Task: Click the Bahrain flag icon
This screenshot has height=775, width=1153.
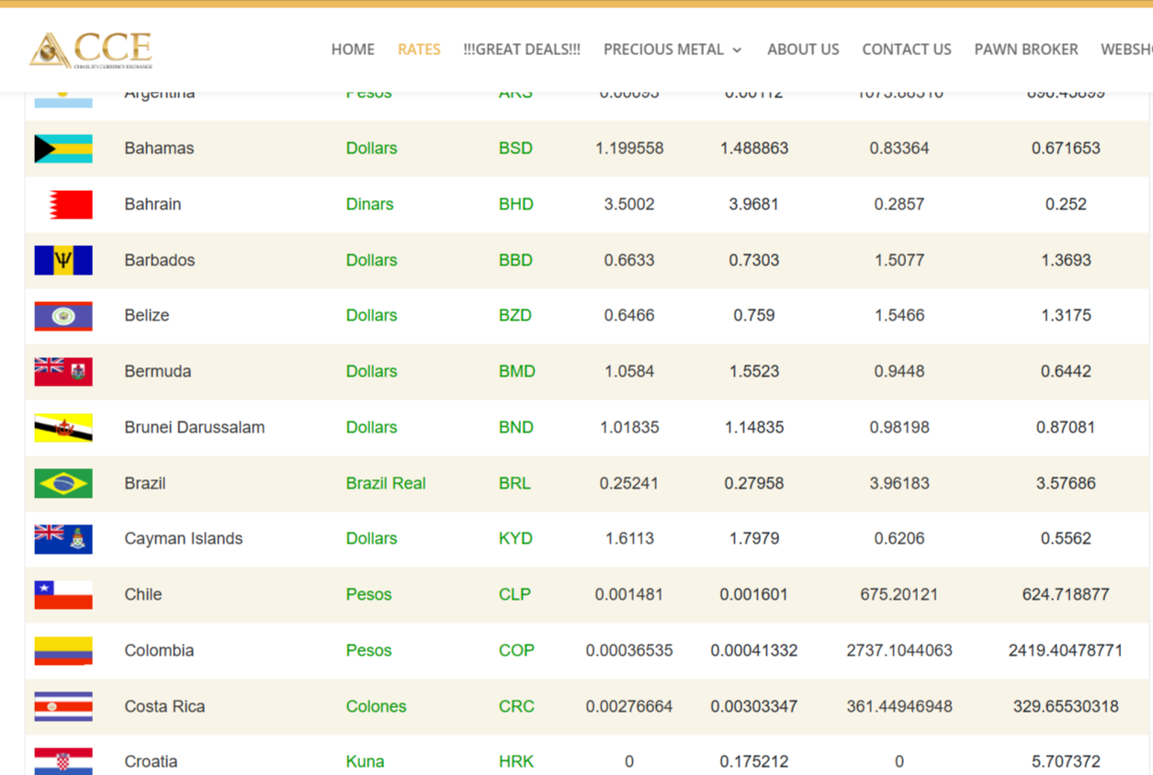Action: 70,204
